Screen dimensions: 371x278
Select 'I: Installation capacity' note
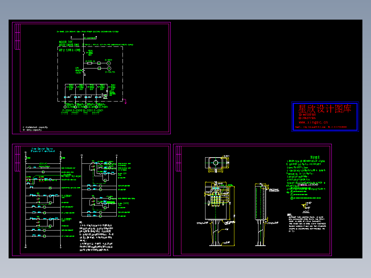[35, 127]
